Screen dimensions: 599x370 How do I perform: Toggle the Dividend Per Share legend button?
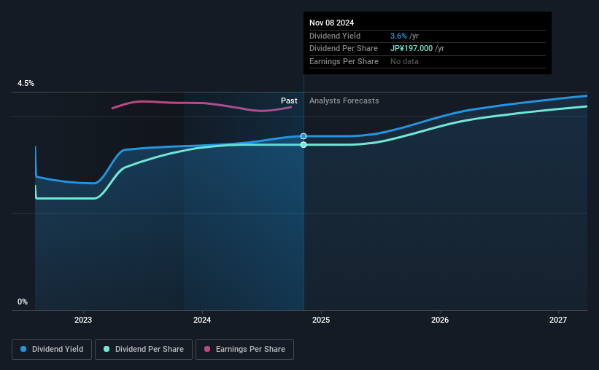pyautogui.click(x=144, y=350)
